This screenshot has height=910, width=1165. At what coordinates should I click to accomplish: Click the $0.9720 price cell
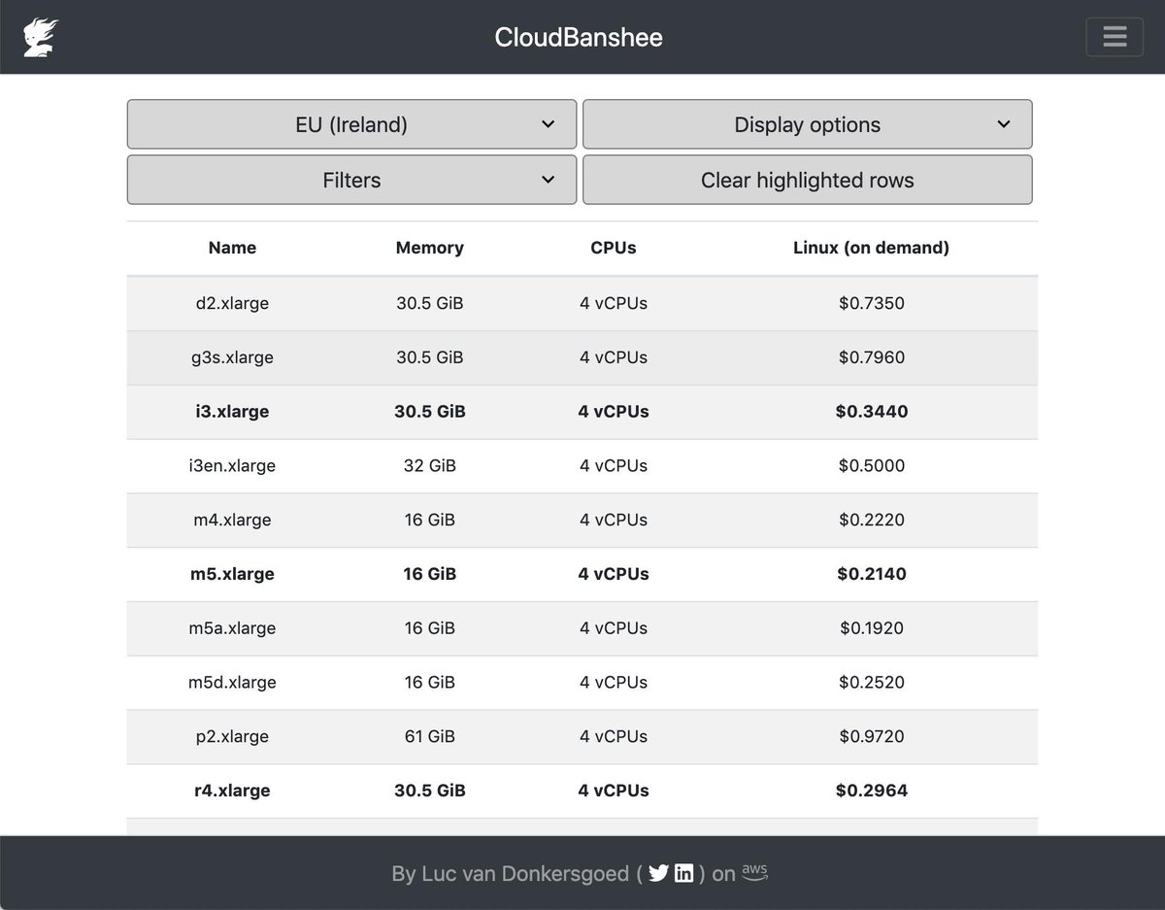[x=871, y=736]
